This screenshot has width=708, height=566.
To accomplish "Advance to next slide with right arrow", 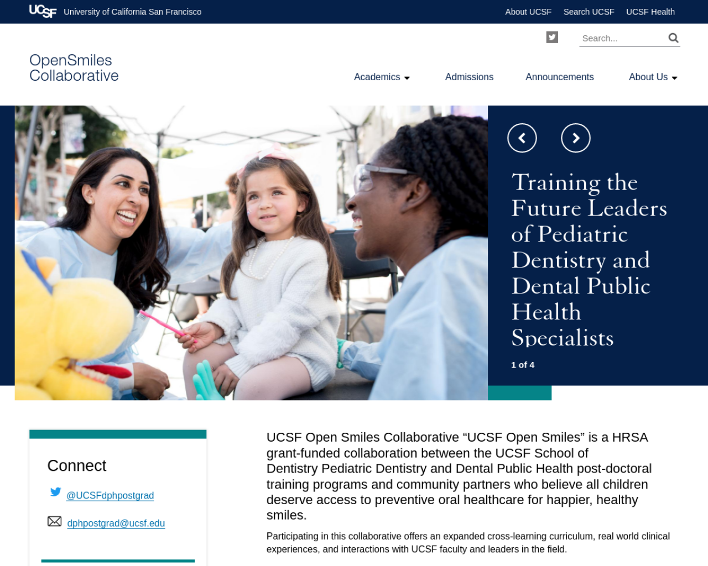I will pos(576,138).
